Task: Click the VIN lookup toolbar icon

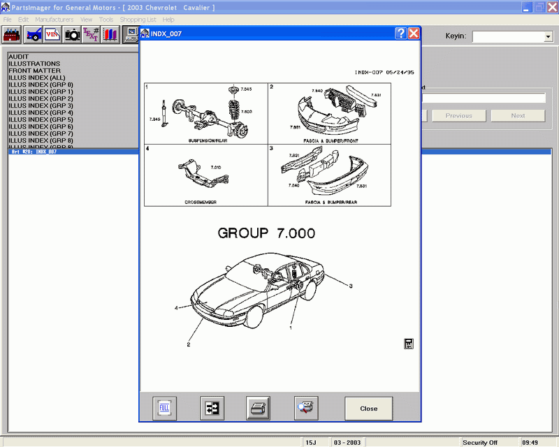Action: pos(52,35)
